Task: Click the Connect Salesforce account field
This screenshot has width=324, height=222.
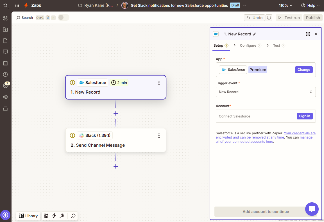Action: [x=266, y=116]
